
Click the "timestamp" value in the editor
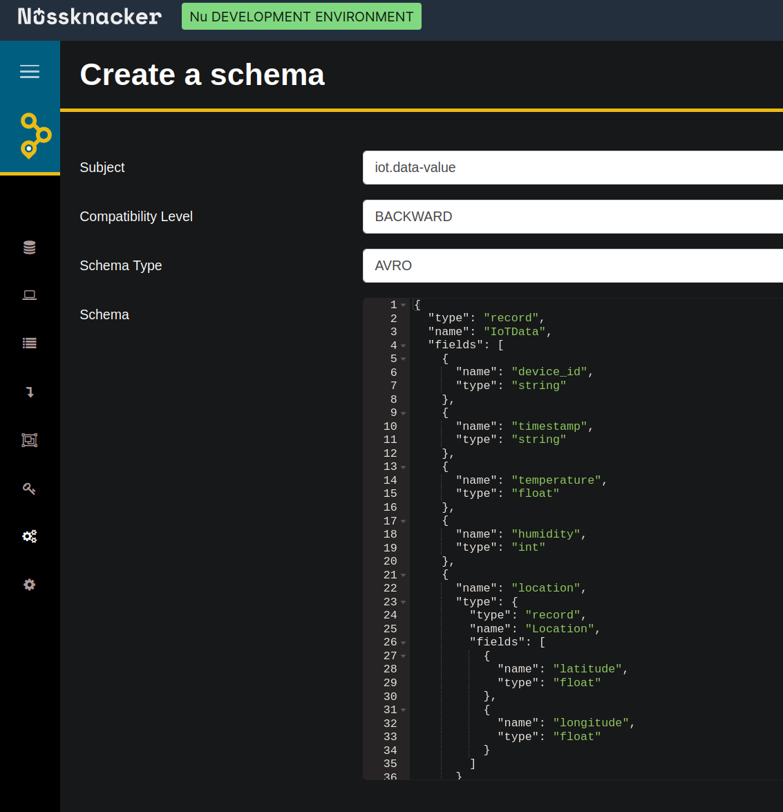[549, 426]
